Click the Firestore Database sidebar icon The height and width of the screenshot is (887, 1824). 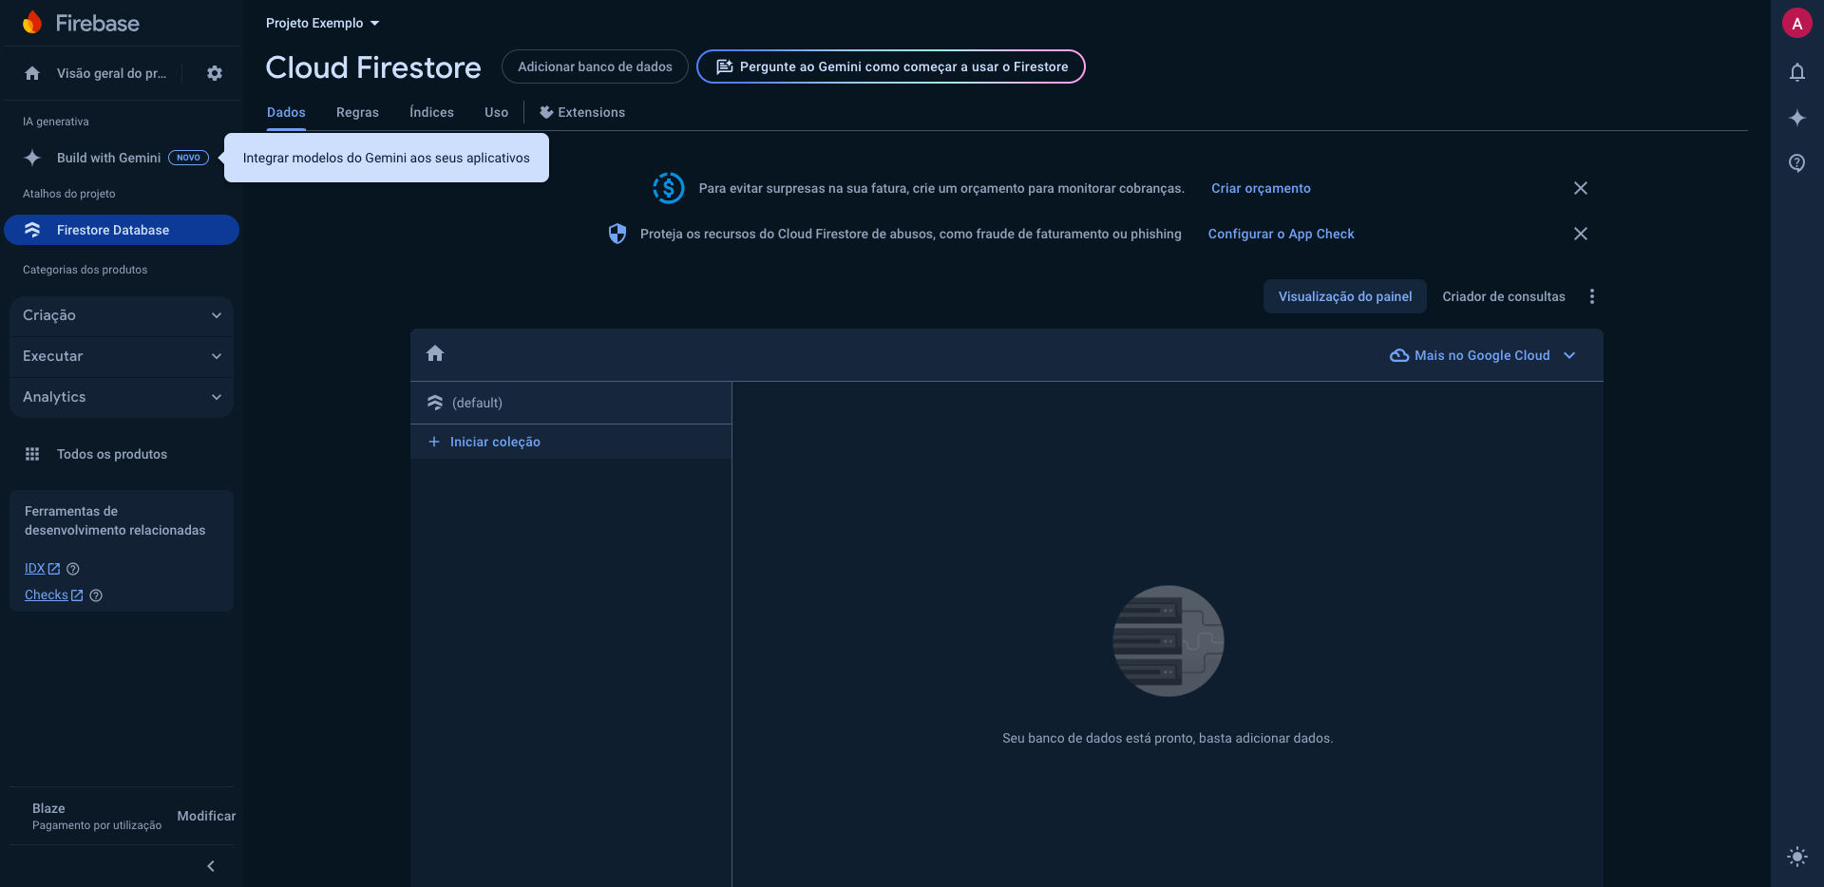32,230
